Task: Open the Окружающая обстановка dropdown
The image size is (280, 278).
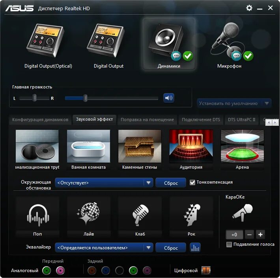Action: 104,183
